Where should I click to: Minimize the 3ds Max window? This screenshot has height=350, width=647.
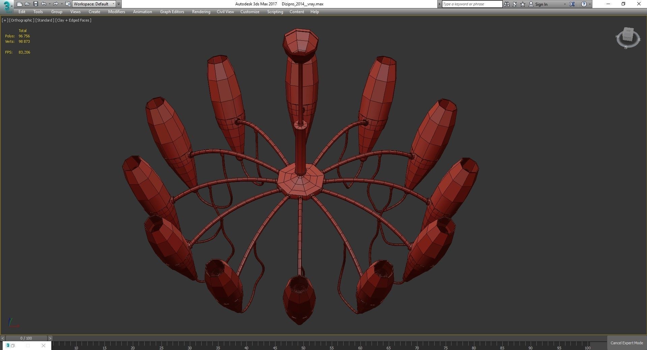coord(608,4)
